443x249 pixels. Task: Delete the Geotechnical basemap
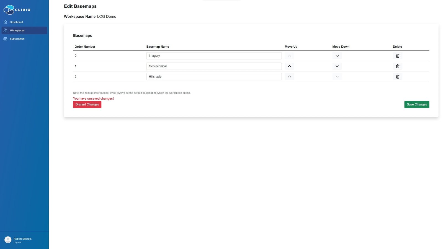(x=397, y=66)
